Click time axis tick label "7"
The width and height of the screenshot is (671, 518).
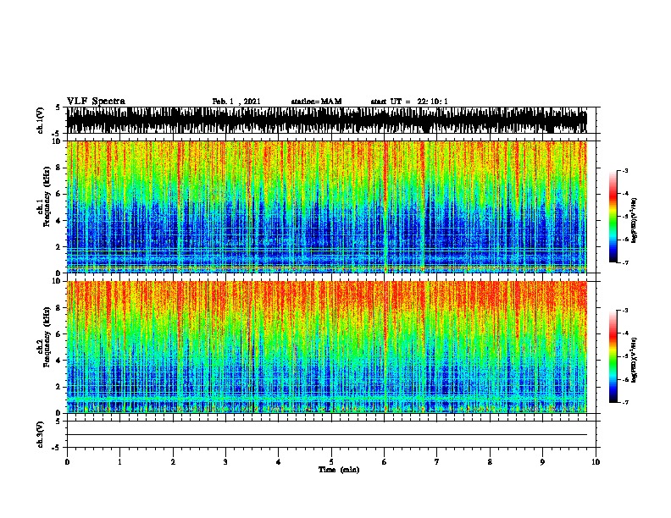click(x=437, y=461)
